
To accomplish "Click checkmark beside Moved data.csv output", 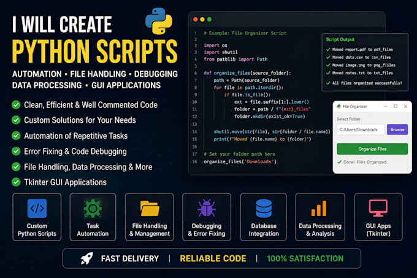I will (328, 57).
